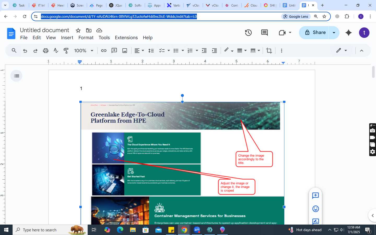
Task: Check the cloud document status icon
Action: tap(99, 30)
